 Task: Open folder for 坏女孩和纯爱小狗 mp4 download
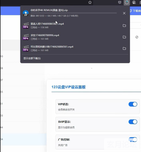click(124, 49)
